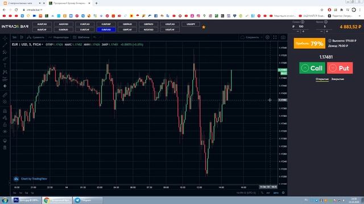Click the INTRADE BAR logo

coord(15,27)
